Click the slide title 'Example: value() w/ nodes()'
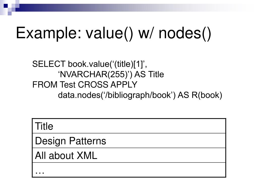 point(114,34)
